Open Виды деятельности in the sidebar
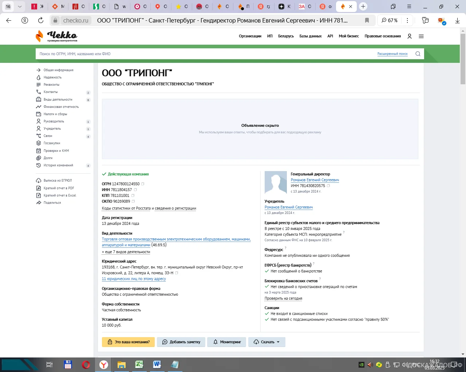The width and height of the screenshot is (466, 372). click(58, 100)
